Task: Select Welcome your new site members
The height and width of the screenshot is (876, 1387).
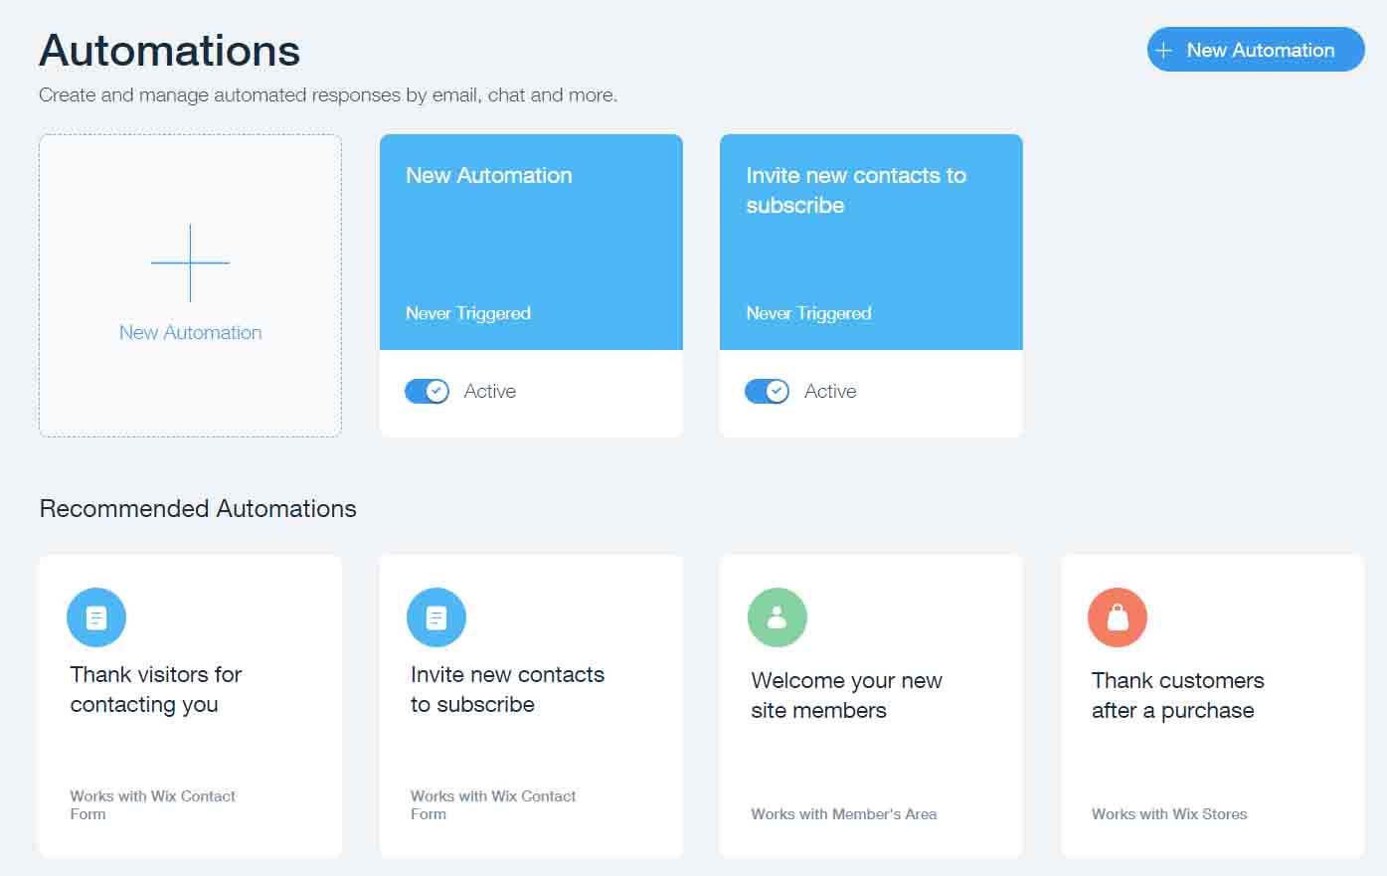Action: pyautogui.click(x=846, y=695)
